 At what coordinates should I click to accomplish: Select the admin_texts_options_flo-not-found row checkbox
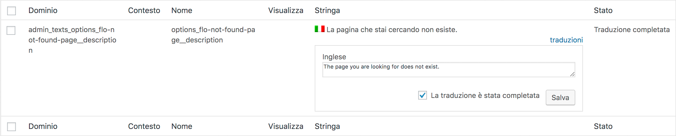pos(11,30)
